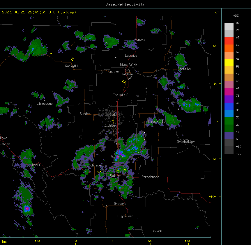Click the Olds town label
251x245 pixels.
coord(113,115)
